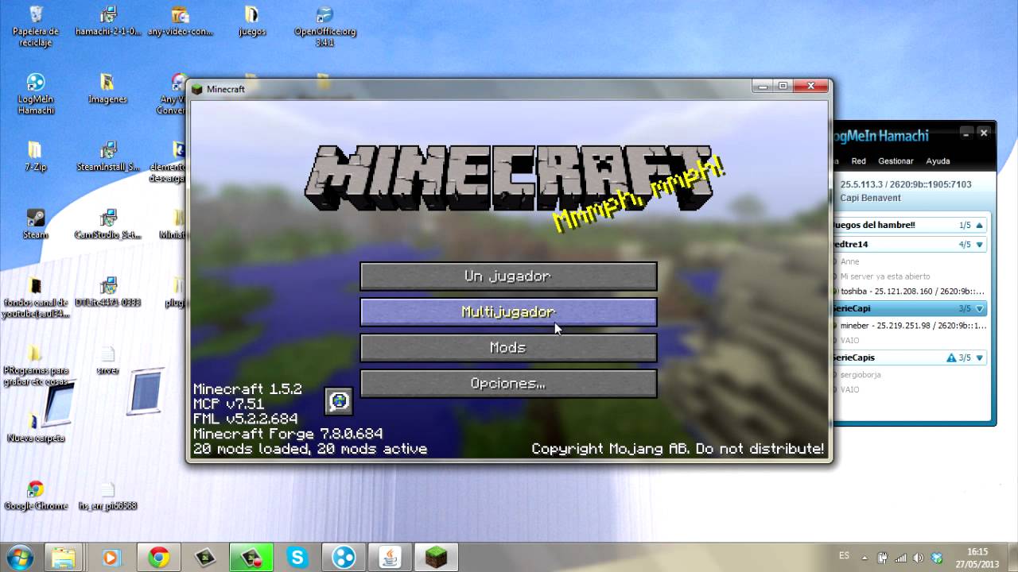The width and height of the screenshot is (1018, 572).
Task: Click the Minecraft window title bar icon
Action: click(197, 89)
